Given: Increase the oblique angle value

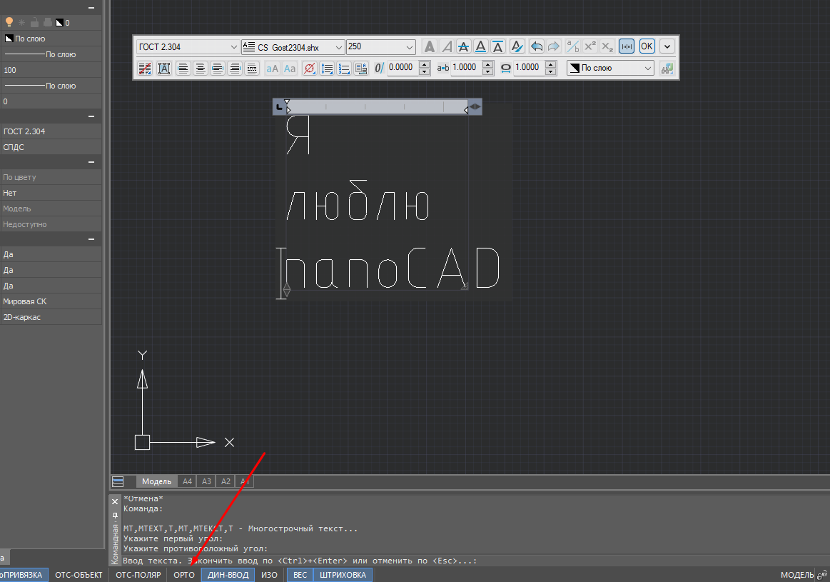Looking at the screenshot, I should coord(425,64).
